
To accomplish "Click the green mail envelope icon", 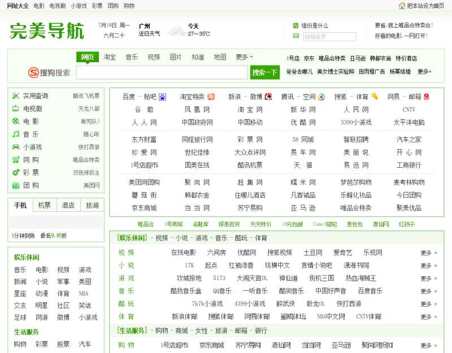I will (295, 36).
